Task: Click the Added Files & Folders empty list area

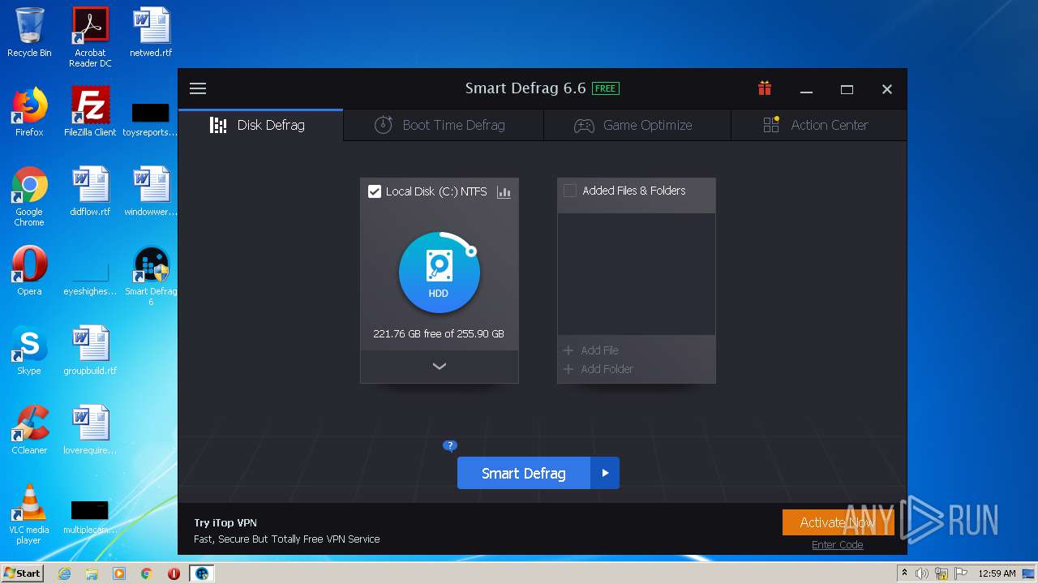Action: coord(637,274)
